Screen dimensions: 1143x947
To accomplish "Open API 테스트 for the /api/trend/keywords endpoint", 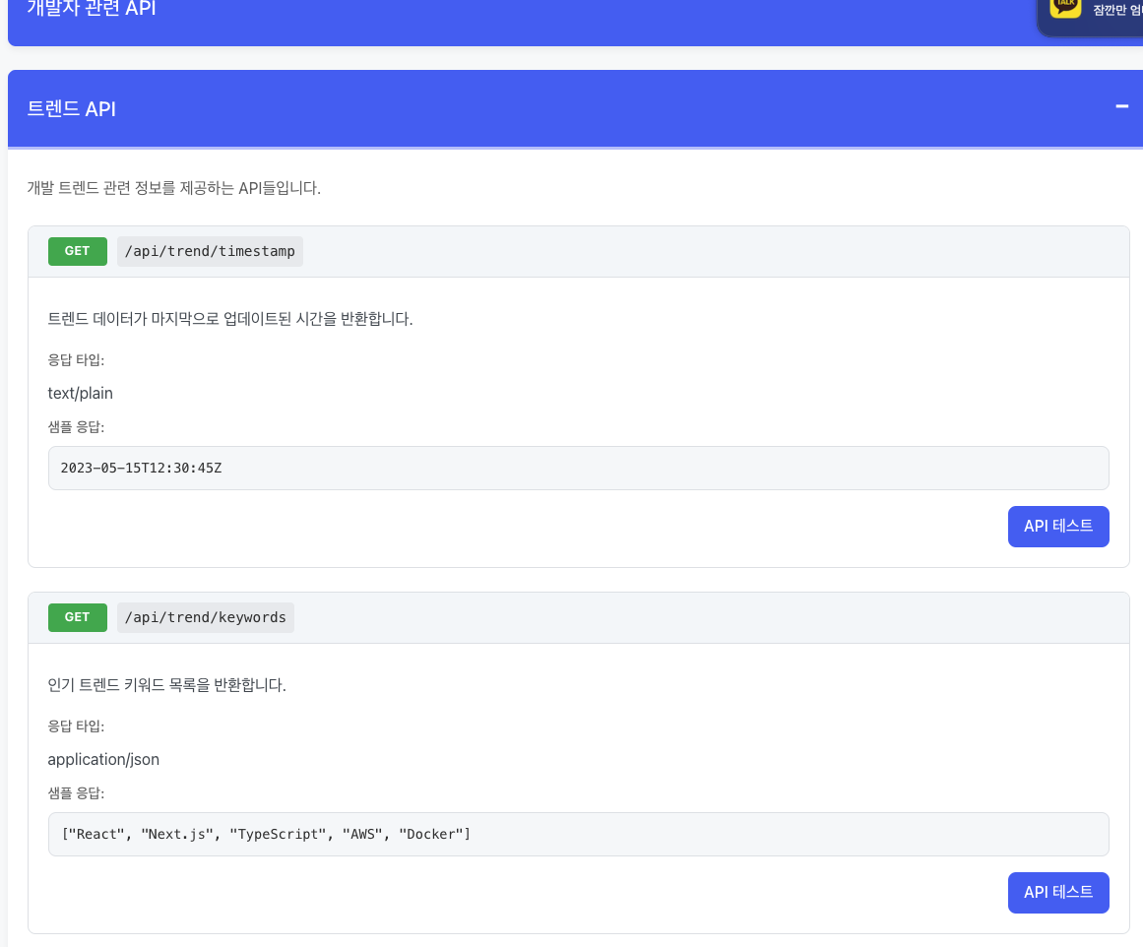I will [1058, 892].
